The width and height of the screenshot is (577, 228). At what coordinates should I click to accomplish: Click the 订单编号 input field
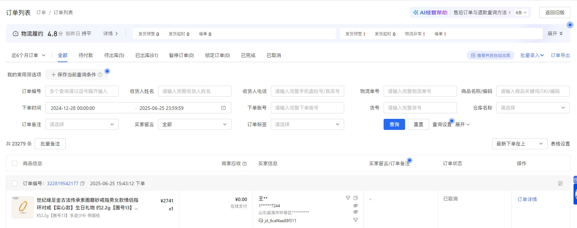(x=82, y=91)
